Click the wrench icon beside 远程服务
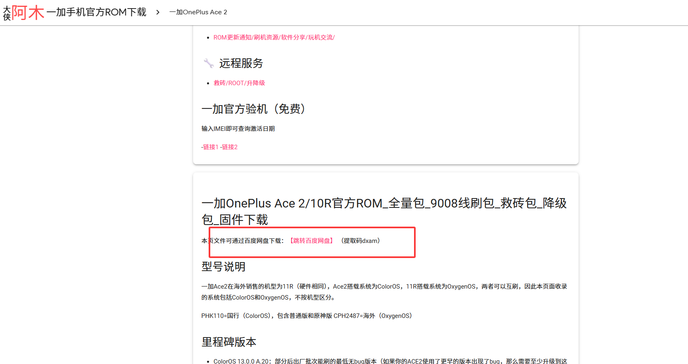The height and width of the screenshot is (364, 688). (209, 63)
